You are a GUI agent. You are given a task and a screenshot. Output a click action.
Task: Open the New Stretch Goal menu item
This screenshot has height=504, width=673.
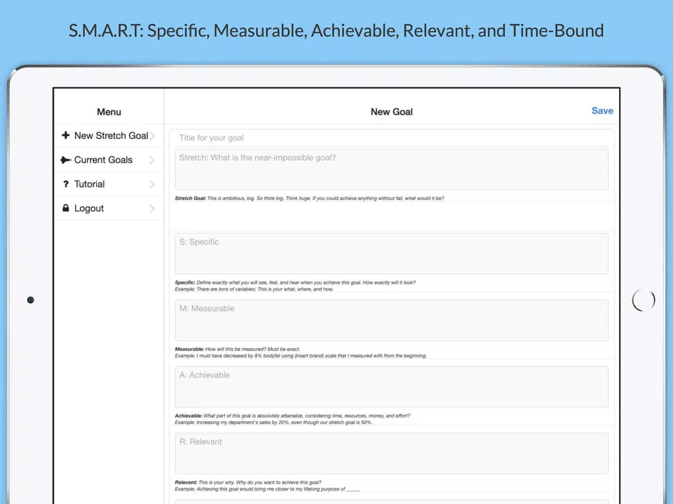click(109, 135)
